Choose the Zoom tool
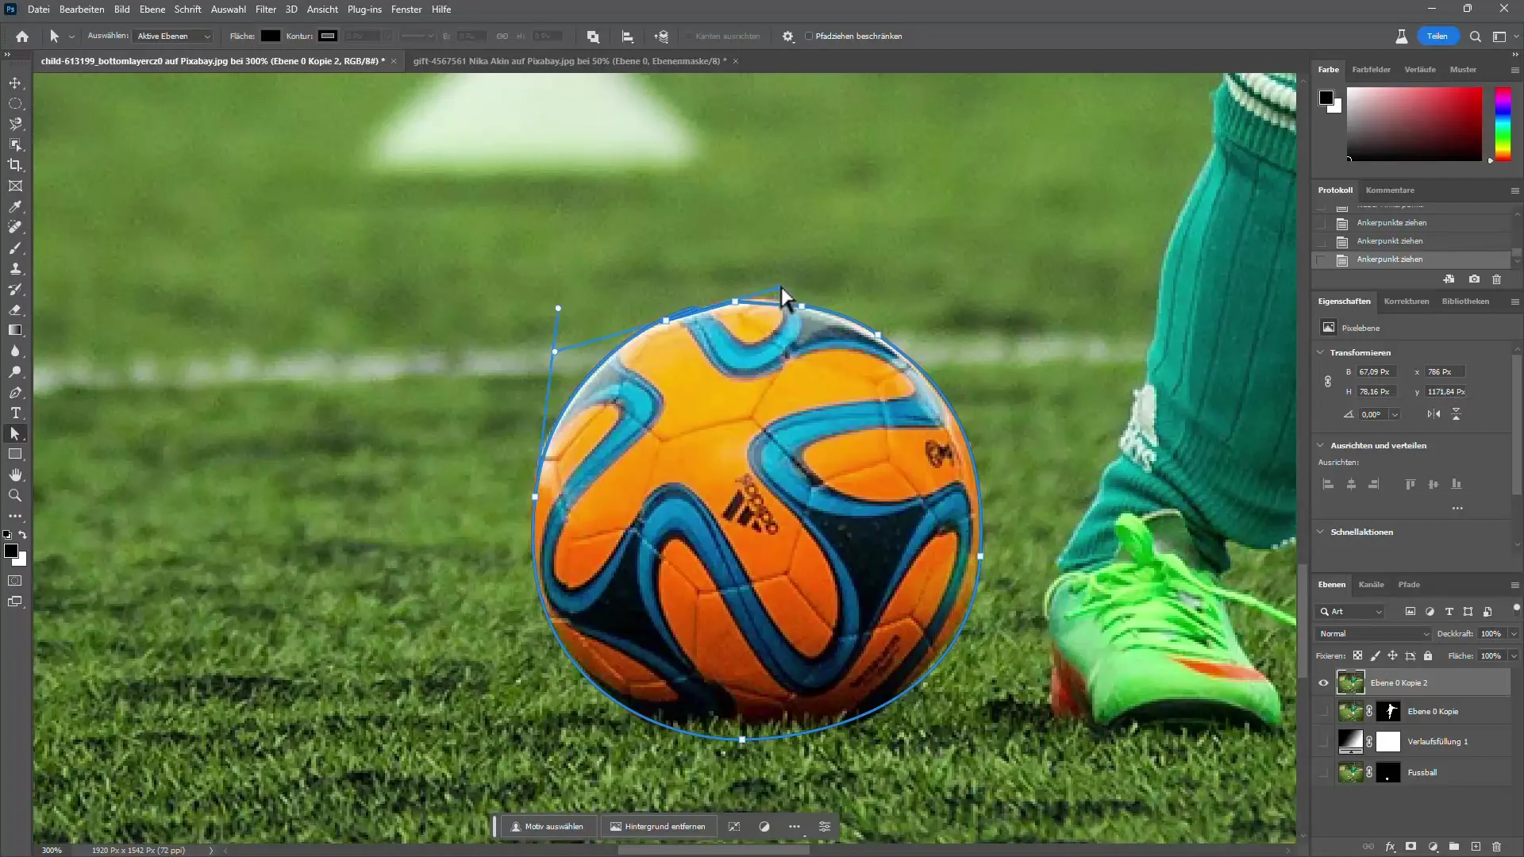 pyautogui.click(x=15, y=495)
